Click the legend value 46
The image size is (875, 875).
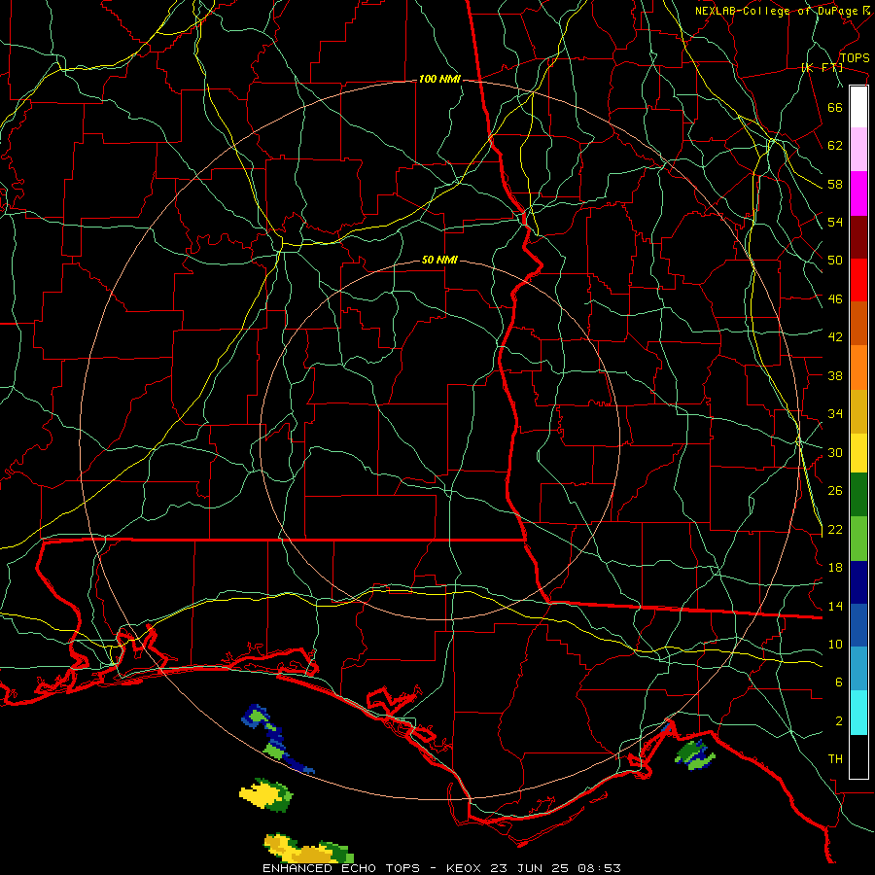(835, 299)
